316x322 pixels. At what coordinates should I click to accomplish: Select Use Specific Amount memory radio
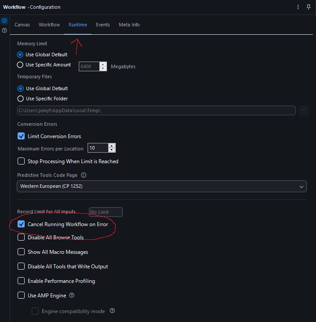click(20, 65)
